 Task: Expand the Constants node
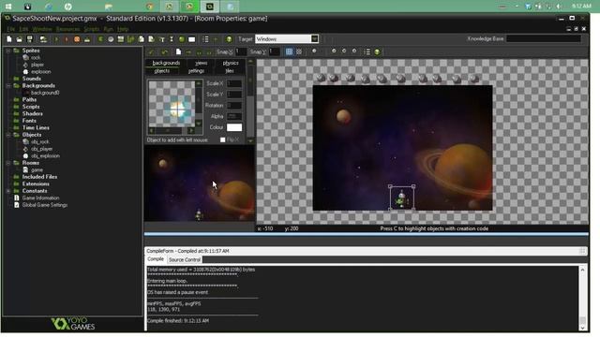8,191
